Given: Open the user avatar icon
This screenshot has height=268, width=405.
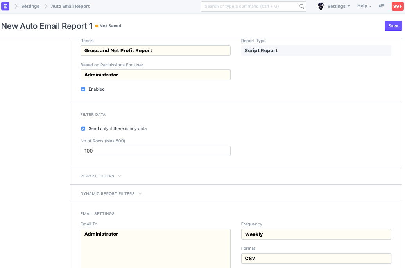Looking at the screenshot, I should click(x=321, y=6).
